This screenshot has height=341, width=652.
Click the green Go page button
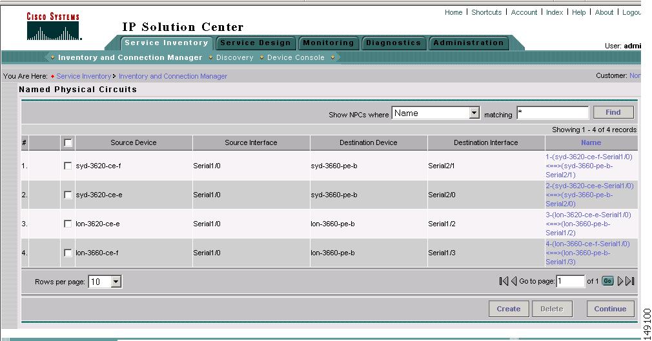pyautogui.click(x=607, y=281)
